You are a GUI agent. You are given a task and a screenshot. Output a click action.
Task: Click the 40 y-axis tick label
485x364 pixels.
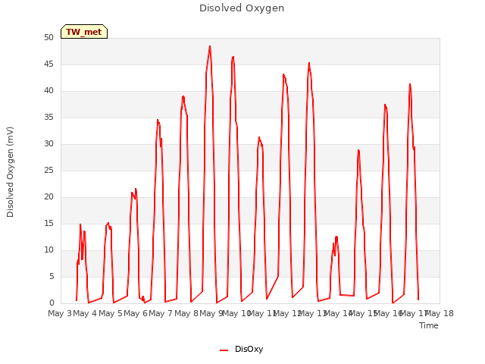pos(48,91)
